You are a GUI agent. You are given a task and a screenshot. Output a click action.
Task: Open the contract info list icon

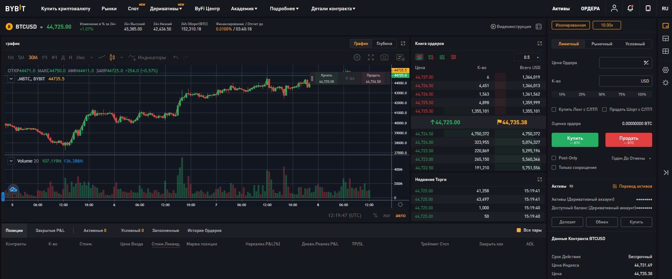pyautogui.click(x=539, y=27)
